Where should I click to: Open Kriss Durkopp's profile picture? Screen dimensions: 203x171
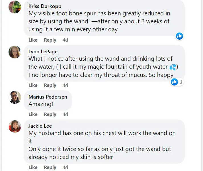(x=15, y=7)
